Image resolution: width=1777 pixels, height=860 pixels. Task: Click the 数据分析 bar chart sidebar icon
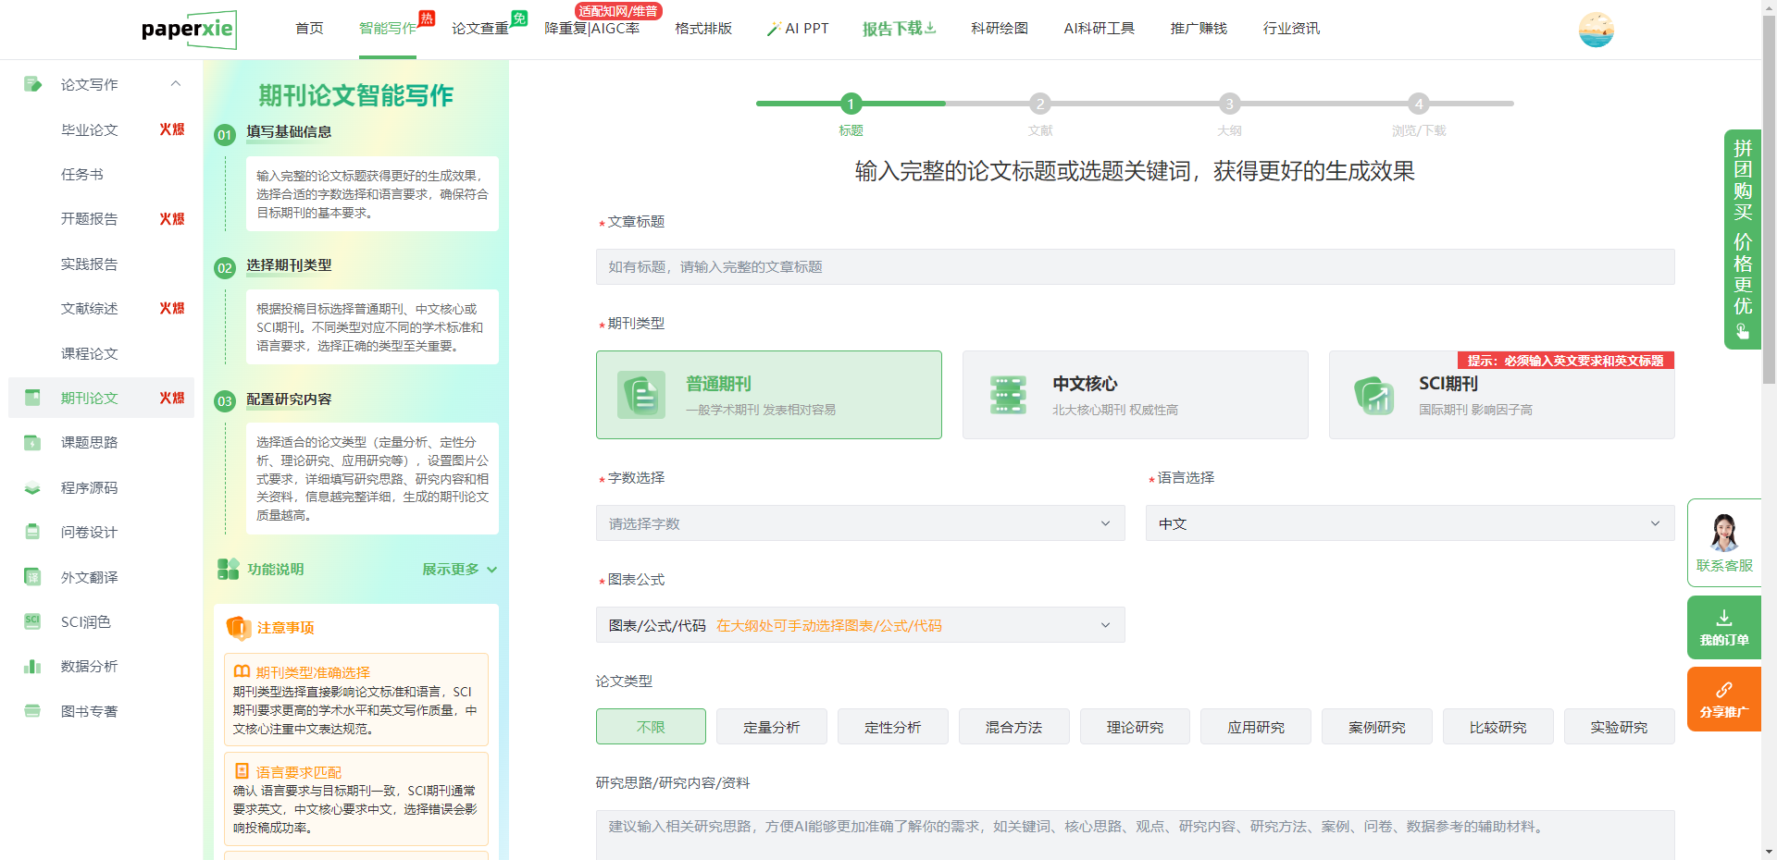[32, 667]
